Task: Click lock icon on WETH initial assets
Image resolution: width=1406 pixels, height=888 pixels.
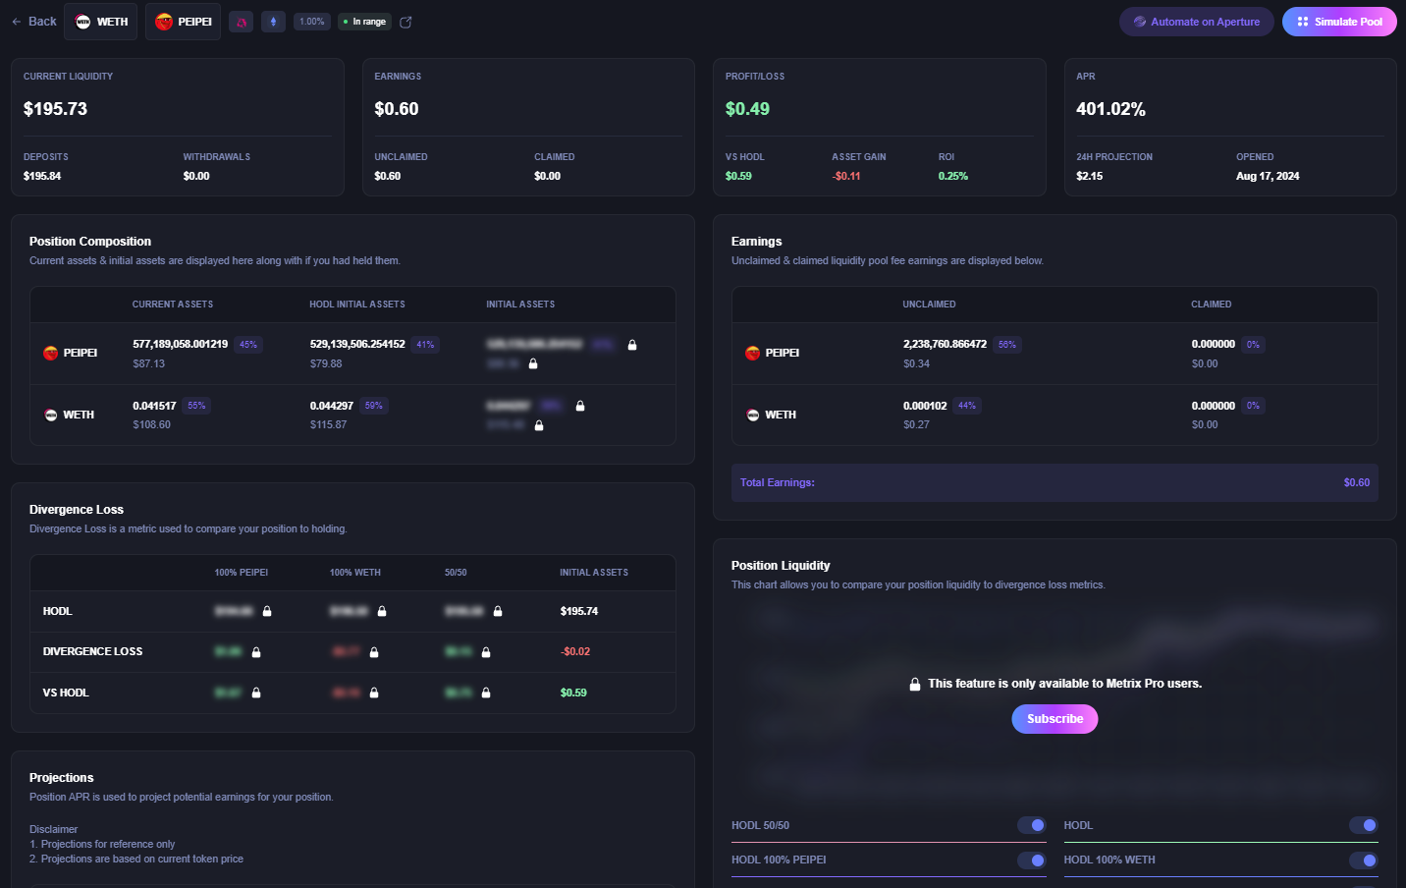Action: (x=580, y=406)
